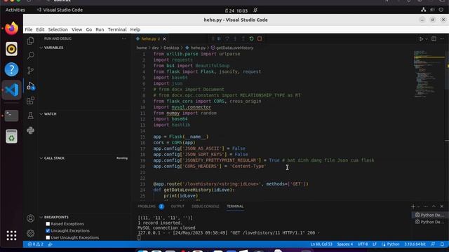Viewport: 449px width, 252px height.
Task: Change line ending via LF entry
Action: coord(374,244)
